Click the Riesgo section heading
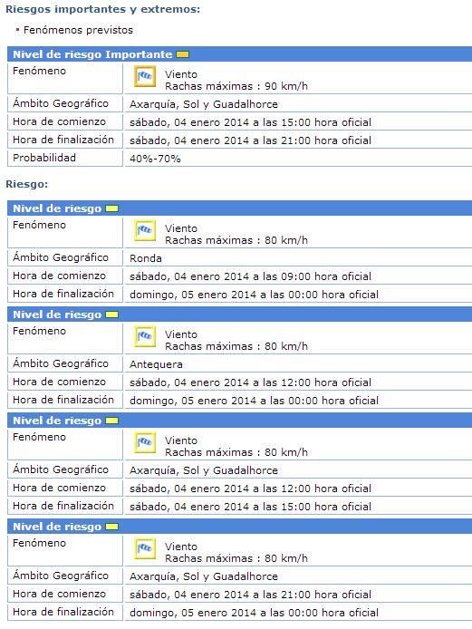Viewport: 472px width, 629px height. [x=26, y=184]
